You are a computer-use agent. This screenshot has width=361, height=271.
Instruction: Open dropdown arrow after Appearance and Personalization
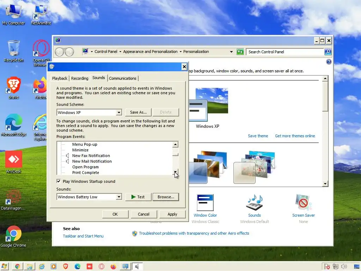(180, 52)
